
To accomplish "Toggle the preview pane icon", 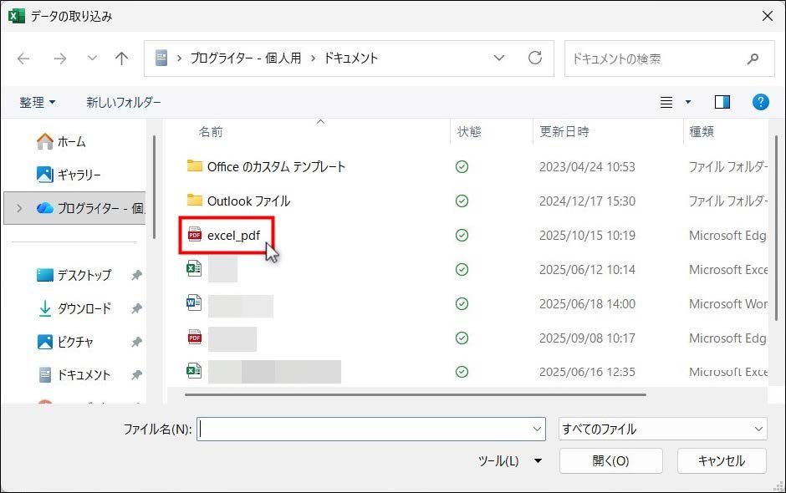I will 722,102.
